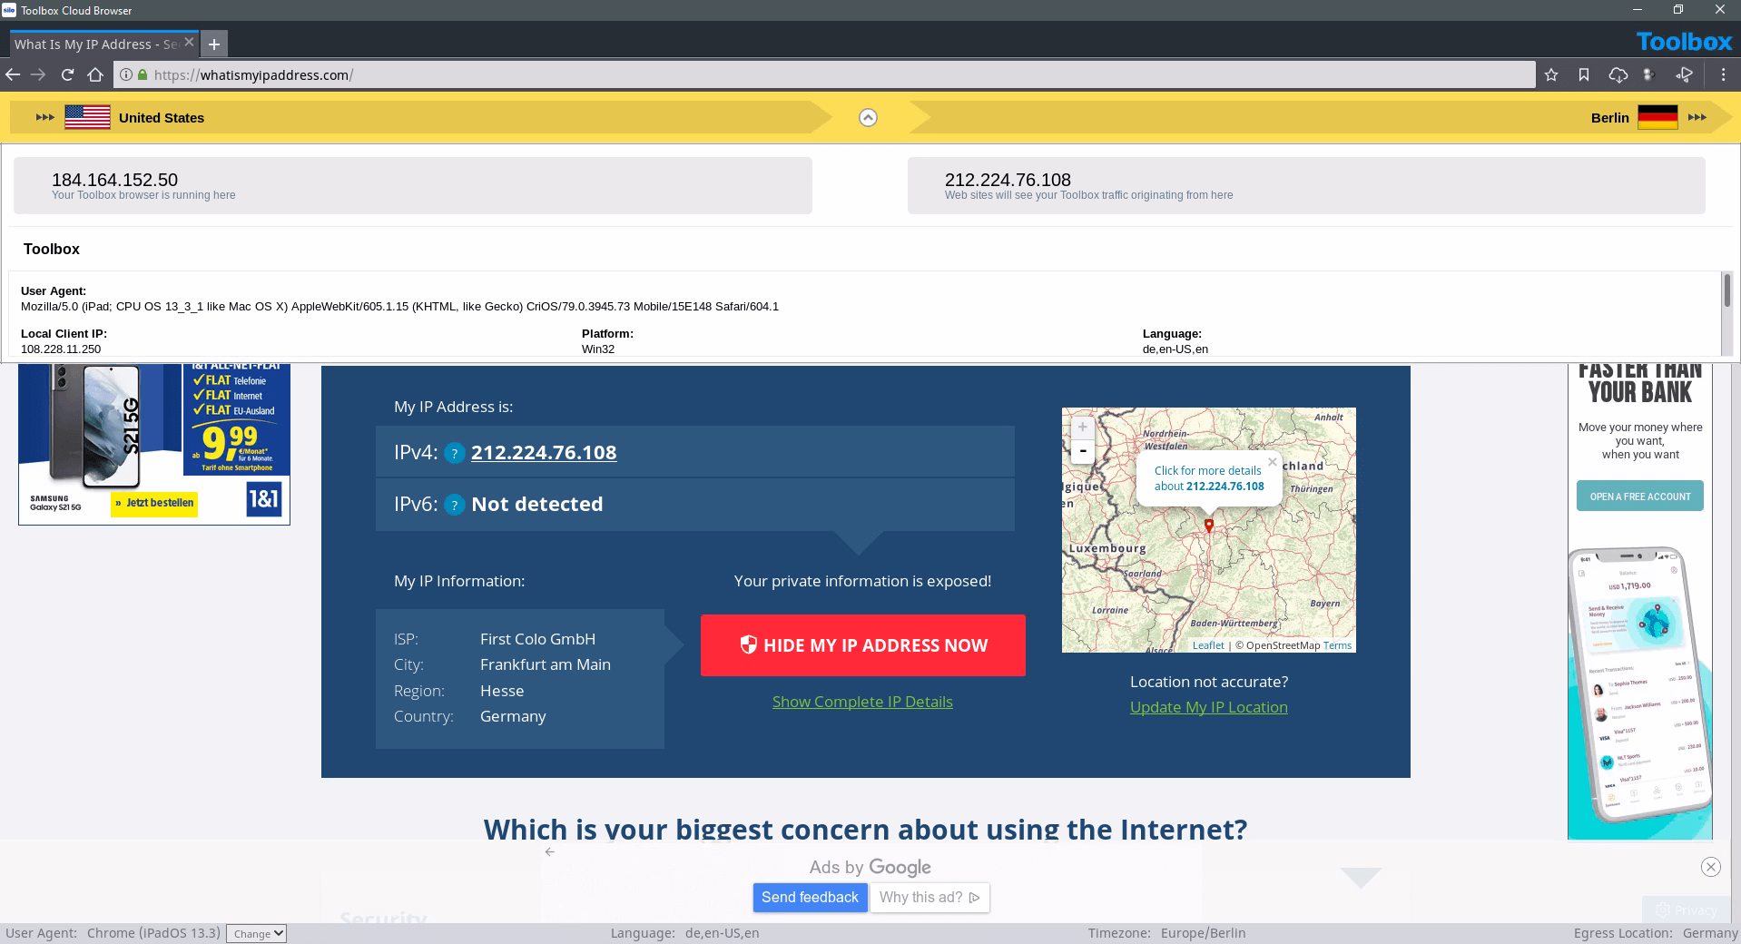Click the 184.164.152.50 browser location box
Viewport: 1741px width, 944px height.
pyautogui.click(x=413, y=186)
